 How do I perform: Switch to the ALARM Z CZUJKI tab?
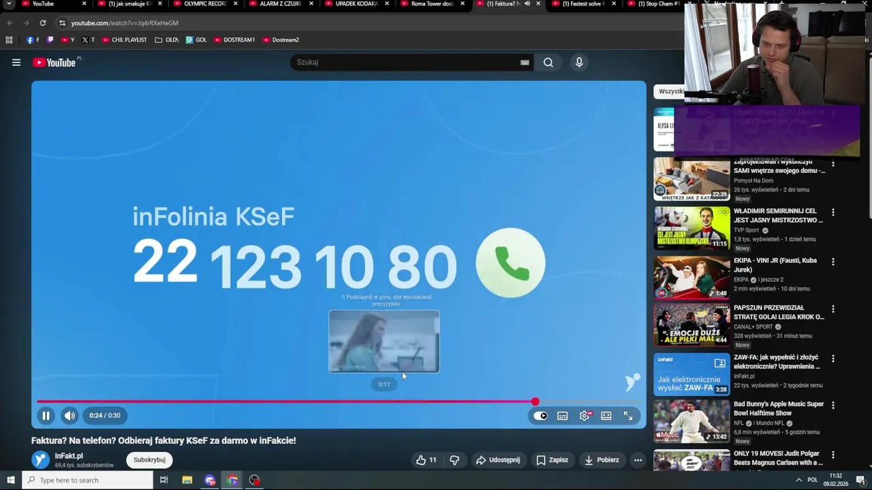pyautogui.click(x=280, y=4)
